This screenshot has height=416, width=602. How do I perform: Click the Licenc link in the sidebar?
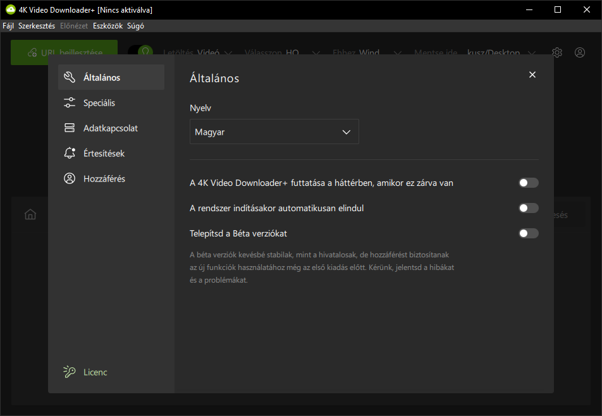tap(95, 372)
